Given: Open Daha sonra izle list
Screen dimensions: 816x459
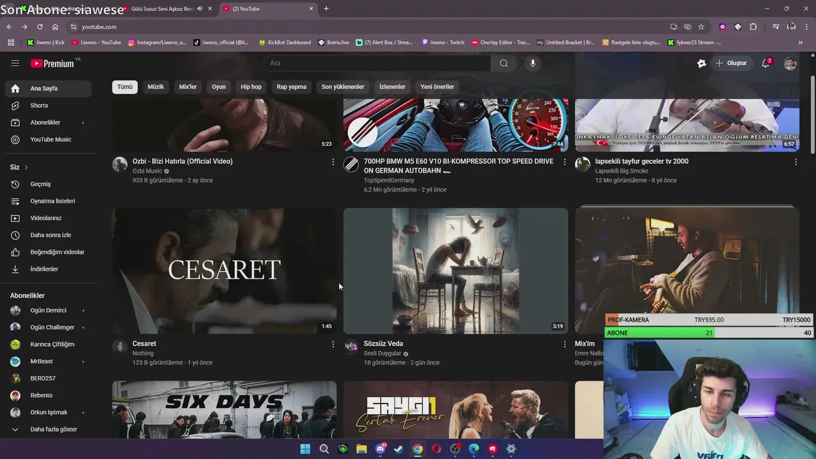Looking at the screenshot, I should tap(48, 235).
